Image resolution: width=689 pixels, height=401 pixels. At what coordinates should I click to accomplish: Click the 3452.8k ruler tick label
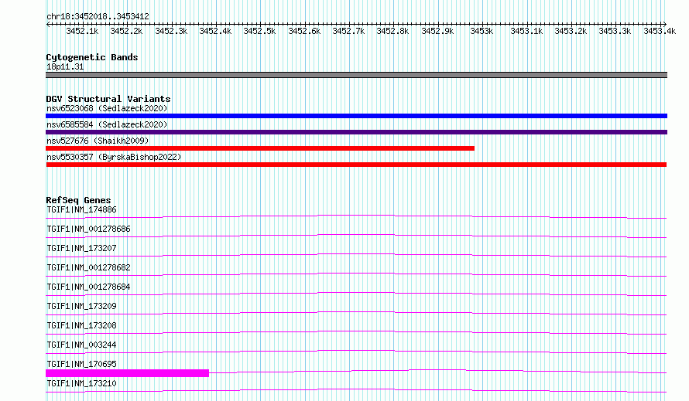tap(392, 31)
